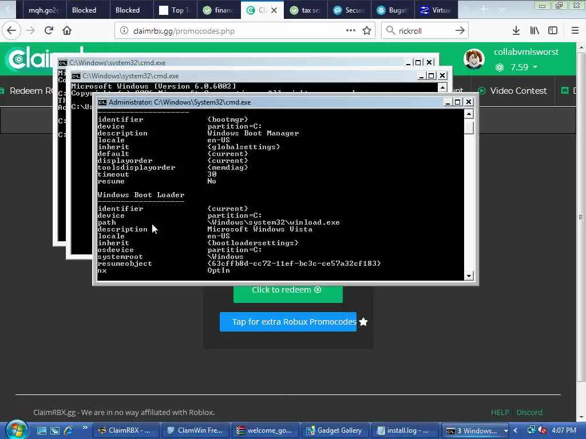Close the active ClaimRBX browser tab
The image size is (586, 439).
274,10
